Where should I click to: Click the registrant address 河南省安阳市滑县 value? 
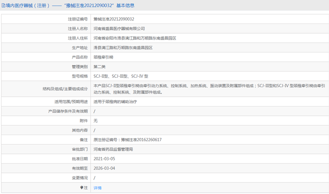(x=135, y=38)
